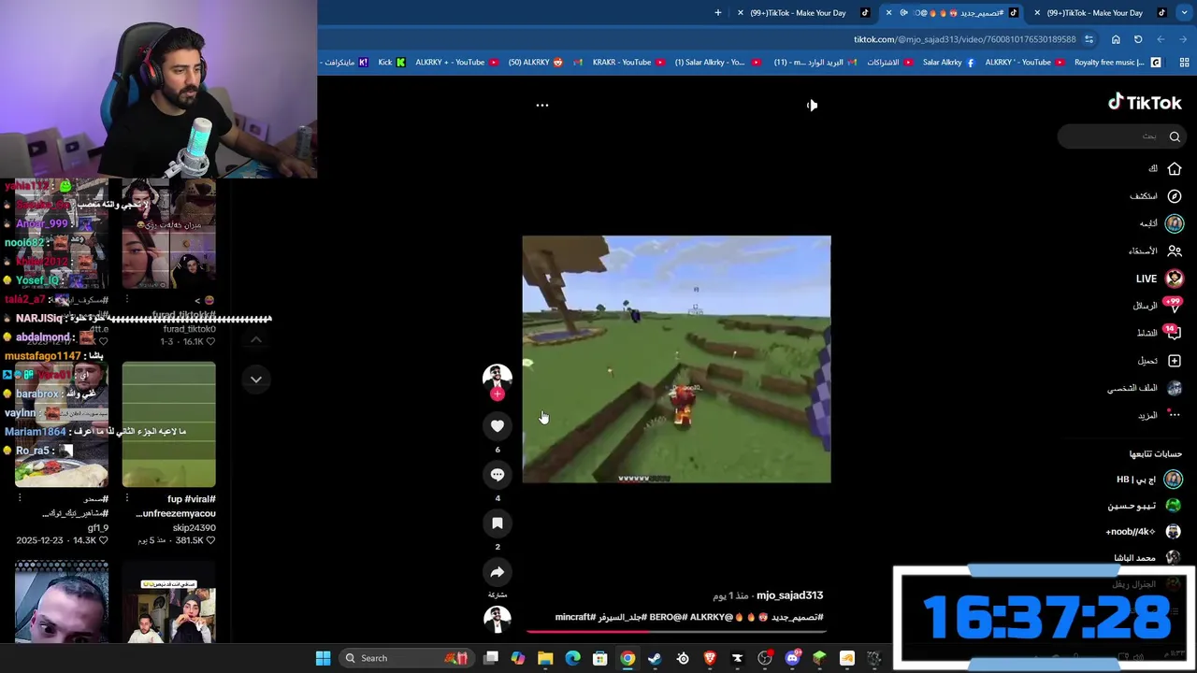The width and height of the screenshot is (1197, 673).
Task: Open a new browser tab
Action: [718, 13]
